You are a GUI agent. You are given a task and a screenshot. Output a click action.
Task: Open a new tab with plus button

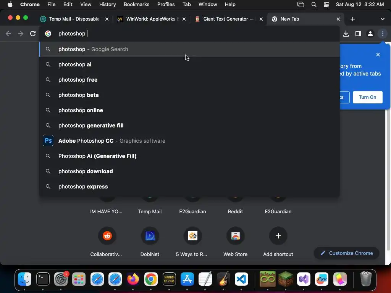pyautogui.click(x=352, y=19)
